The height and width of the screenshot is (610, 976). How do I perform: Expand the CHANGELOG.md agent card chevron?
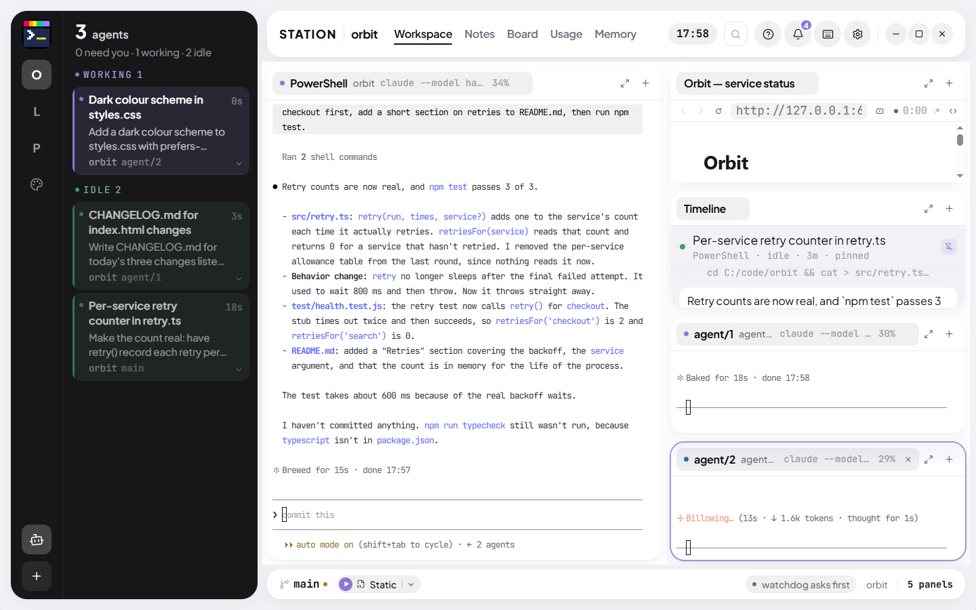pyautogui.click(x=239, y=279)
